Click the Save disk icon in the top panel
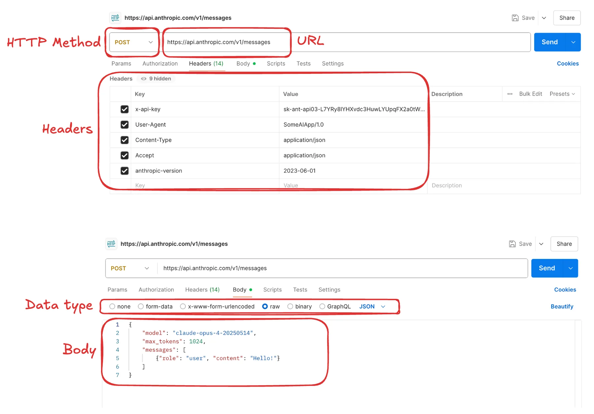The image size is (594, 414). (x=515, y=18)
